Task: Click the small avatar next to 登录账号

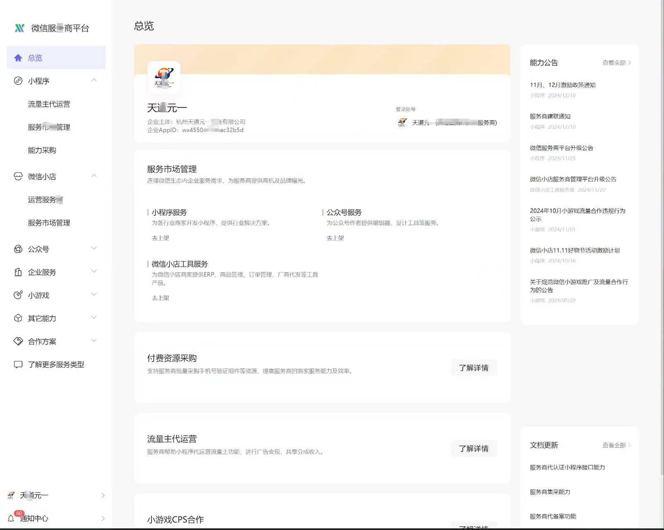Action: tap(402, 122)
